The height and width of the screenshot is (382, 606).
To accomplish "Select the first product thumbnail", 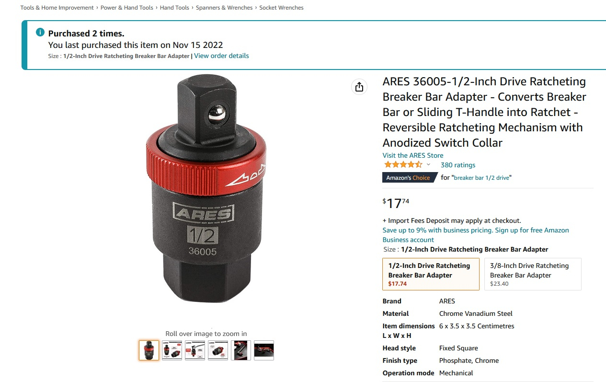I will (149, 350).
